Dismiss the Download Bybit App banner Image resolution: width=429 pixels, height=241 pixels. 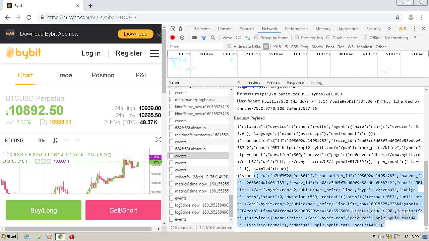coord(159,35)
